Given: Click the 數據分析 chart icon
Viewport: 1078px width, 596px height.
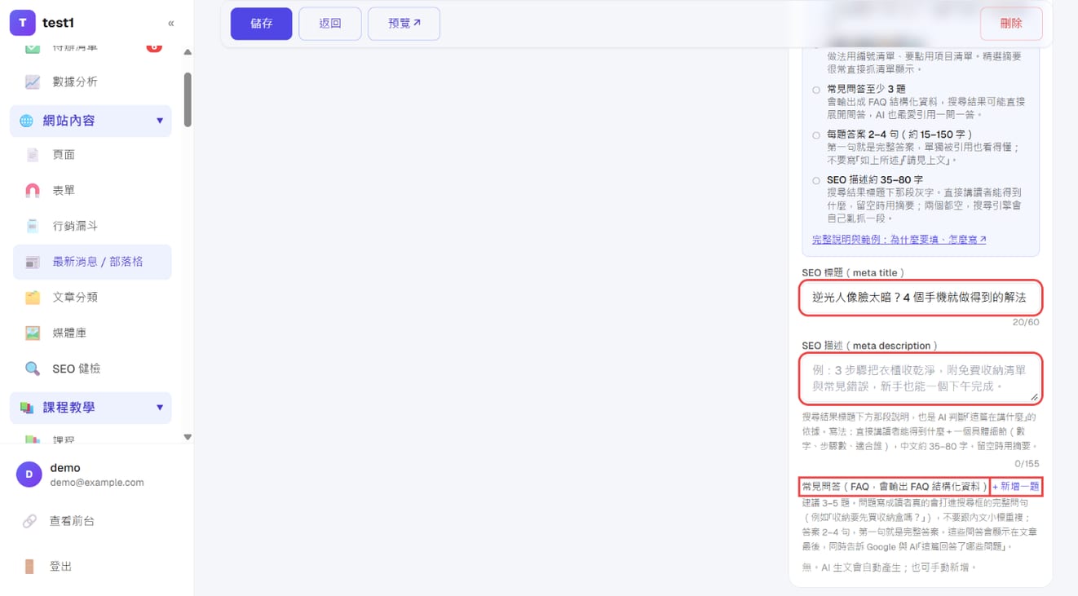Looking at the screenshot, I should pos(33,82).
